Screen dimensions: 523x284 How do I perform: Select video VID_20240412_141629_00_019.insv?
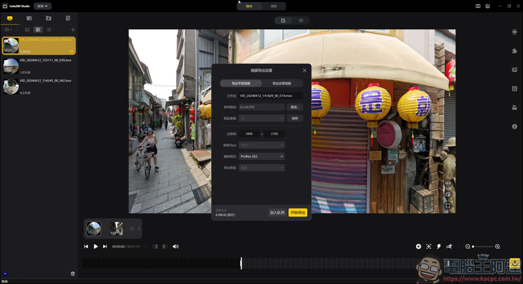tap(39, 46)
